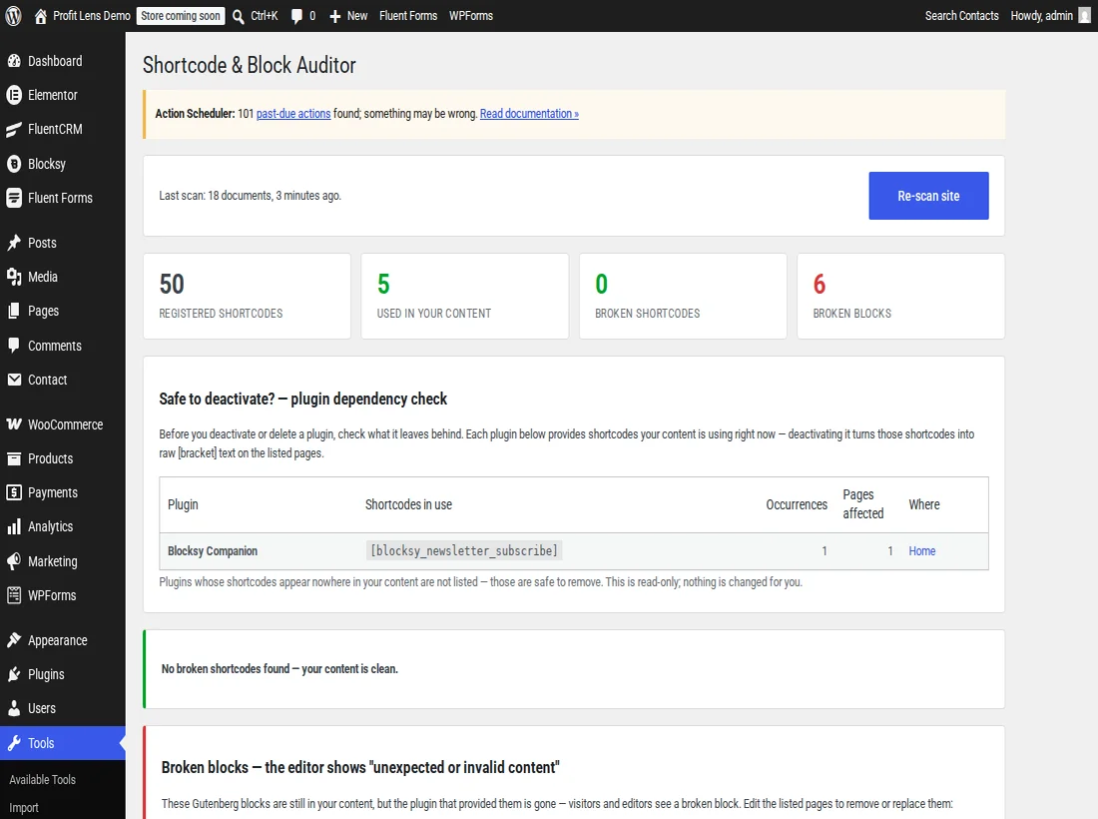Viewport: 1098px width, 819px height.
Task: Open Fluent Forms in the top admin bar
Action: 408,15
